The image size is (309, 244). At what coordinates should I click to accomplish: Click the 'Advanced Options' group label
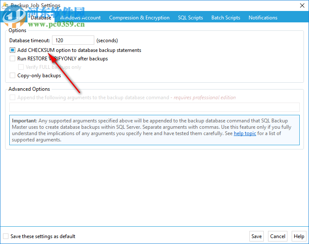click(x=29, y=89)
